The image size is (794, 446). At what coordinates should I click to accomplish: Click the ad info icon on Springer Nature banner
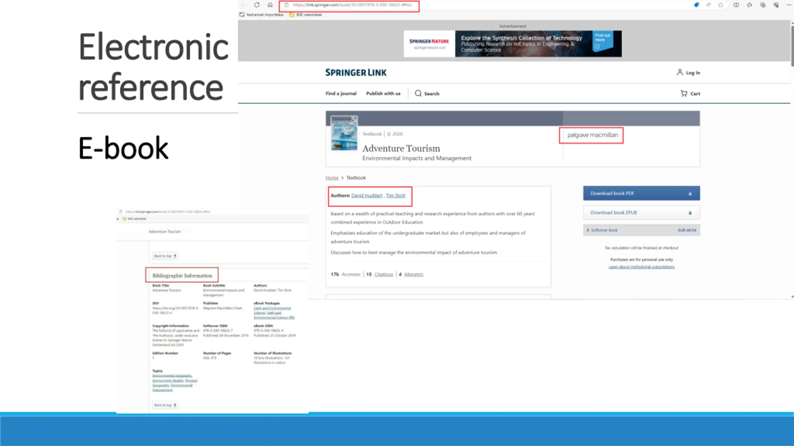[x=597, y=46]
